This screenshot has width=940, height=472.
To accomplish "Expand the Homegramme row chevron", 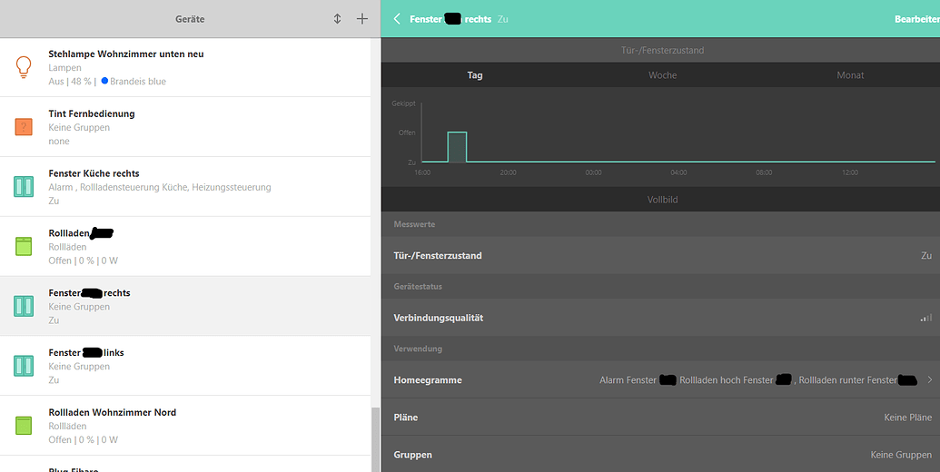I will click(x=929, y=380).
